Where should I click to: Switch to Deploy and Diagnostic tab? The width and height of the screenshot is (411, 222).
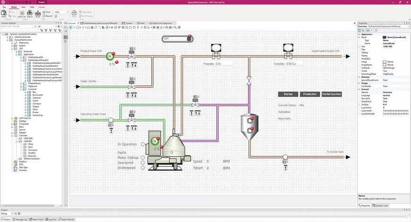pyautogui.click(x=161, y=23)
